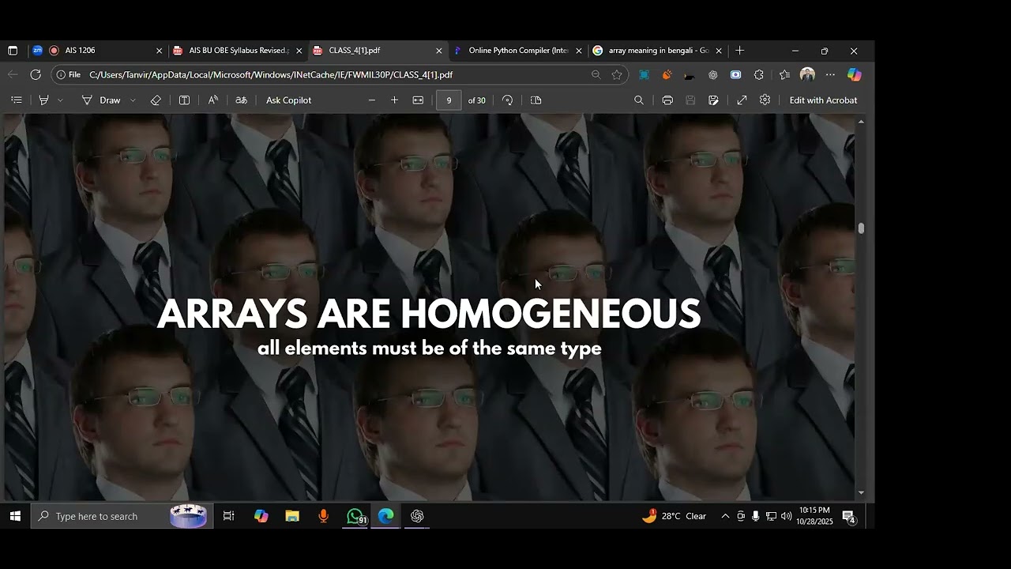Image resolution: width=1011 pixels, height=569 pixels.
Task: Open Task View on the taskbar
Action: (x=228, y=516)
